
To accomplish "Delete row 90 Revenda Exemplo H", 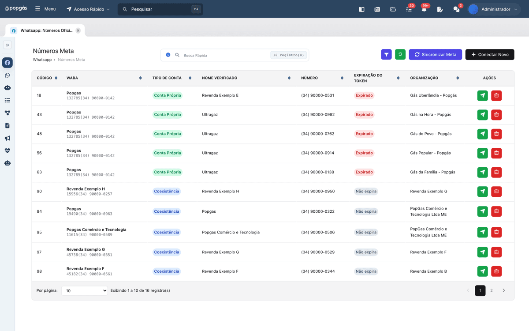I will pyautogui.click(x=496, y=192).
